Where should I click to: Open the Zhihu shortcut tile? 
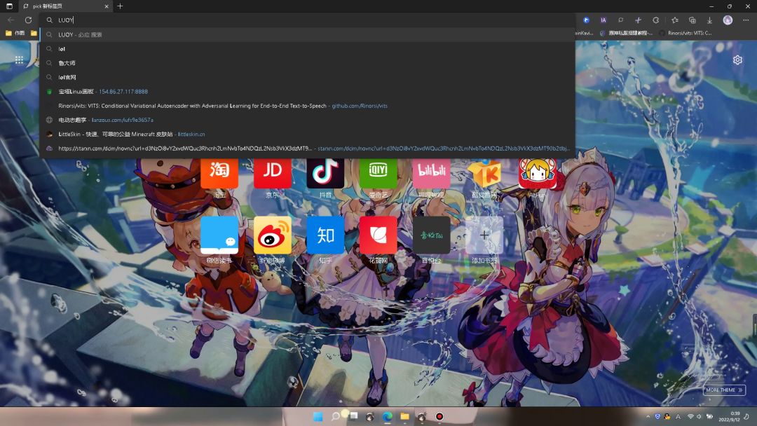click(x=325, y=235)
